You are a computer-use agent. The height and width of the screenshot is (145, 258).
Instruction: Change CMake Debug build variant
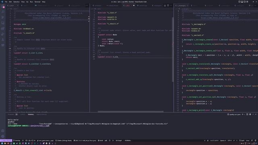click(63, 141)
